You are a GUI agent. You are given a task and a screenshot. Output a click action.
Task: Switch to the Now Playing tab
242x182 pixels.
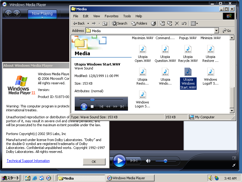(42, 14)
